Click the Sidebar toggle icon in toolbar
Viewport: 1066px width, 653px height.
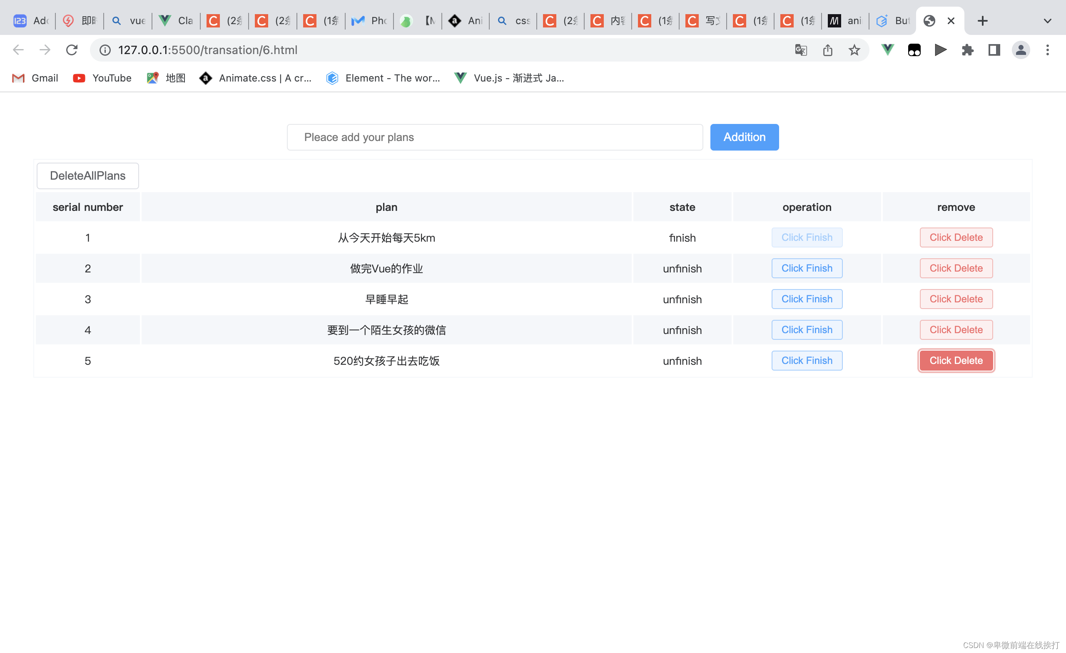pyautogui.click(x=994, y=49)
